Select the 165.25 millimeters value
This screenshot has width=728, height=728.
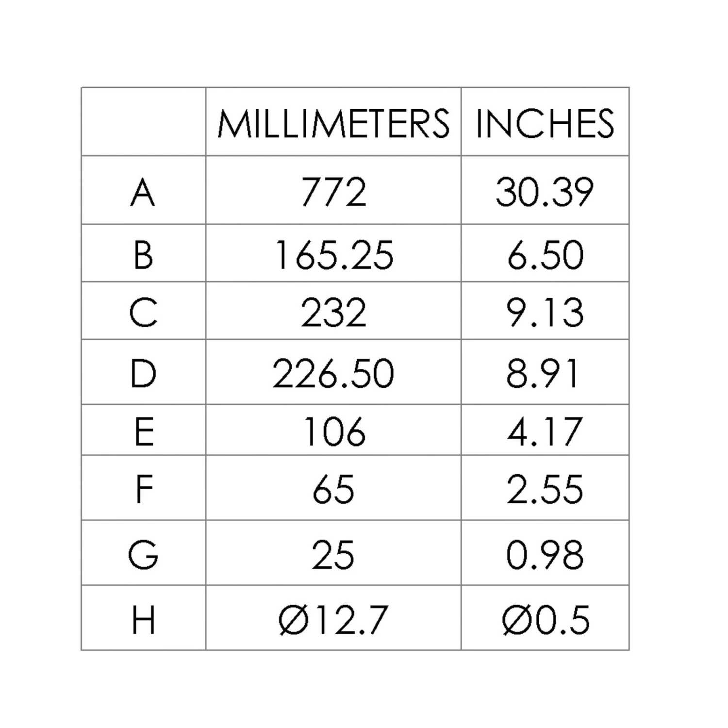[x=333, y=255]
